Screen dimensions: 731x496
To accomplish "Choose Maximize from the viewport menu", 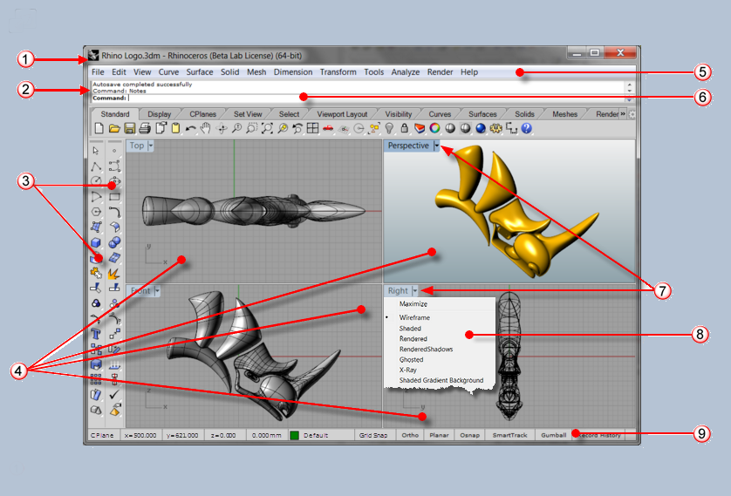I will pos(413,303).
